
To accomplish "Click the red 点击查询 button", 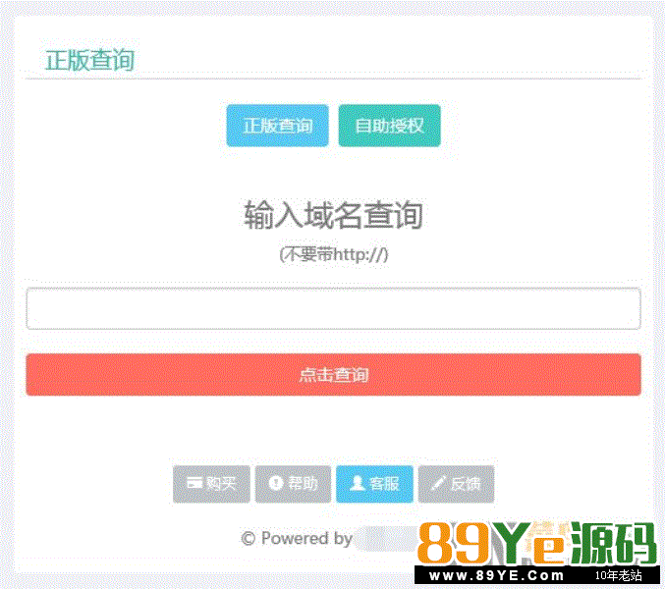I will [333, 375].
